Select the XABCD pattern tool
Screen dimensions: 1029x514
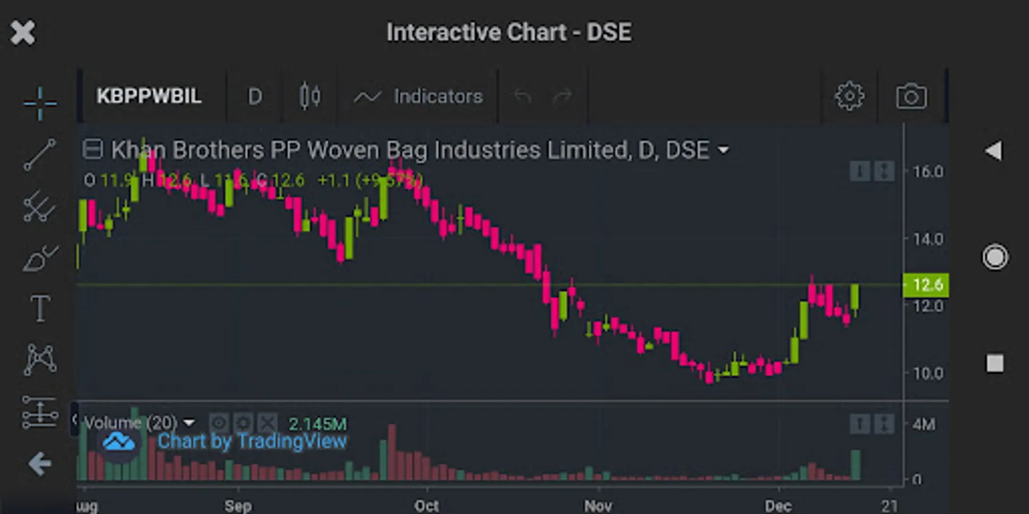click(40, 360)
